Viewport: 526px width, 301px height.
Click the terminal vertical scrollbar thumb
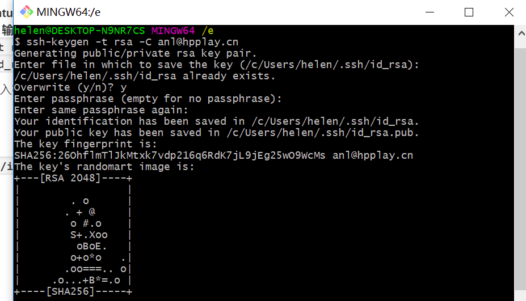[x=521, y=169]
